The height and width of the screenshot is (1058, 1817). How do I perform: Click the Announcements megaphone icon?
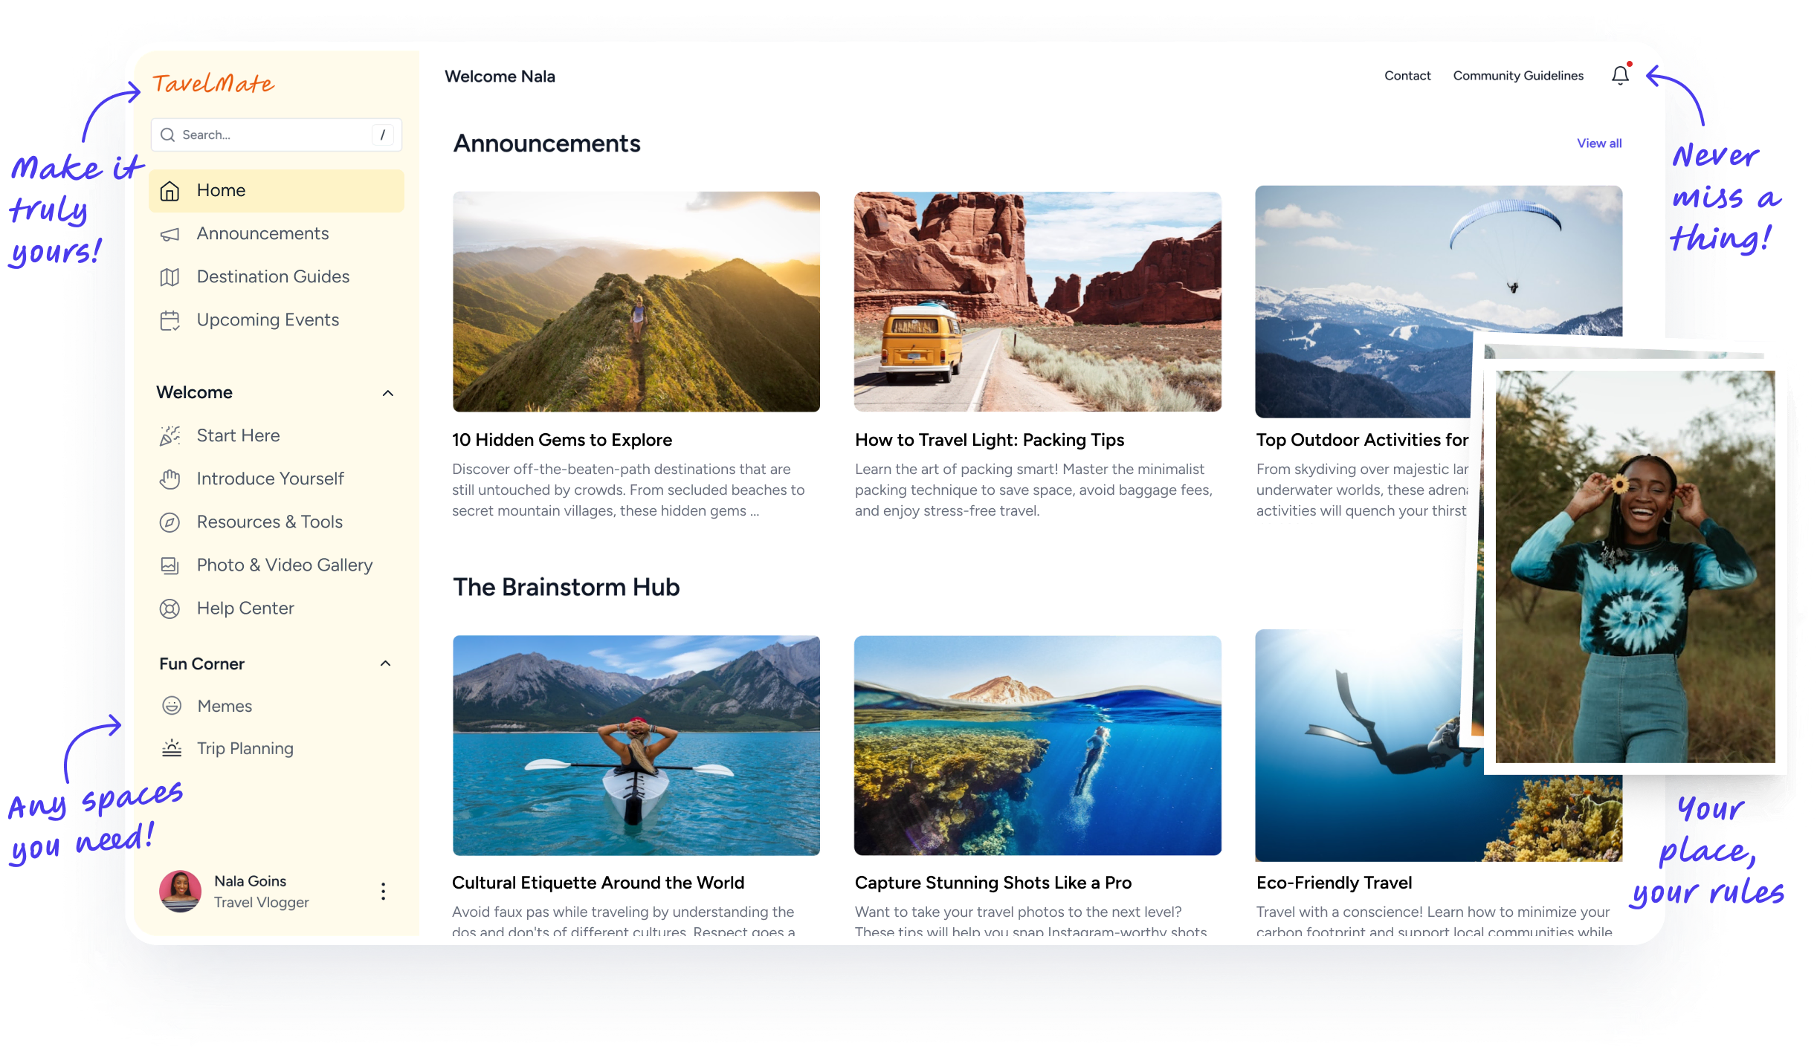(x=170, y=234)
